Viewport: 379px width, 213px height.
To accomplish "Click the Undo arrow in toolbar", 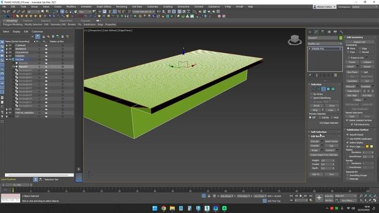I will 4,12.
